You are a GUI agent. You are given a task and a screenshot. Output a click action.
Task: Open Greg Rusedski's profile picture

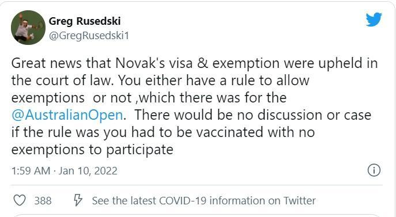pos(28,28)
